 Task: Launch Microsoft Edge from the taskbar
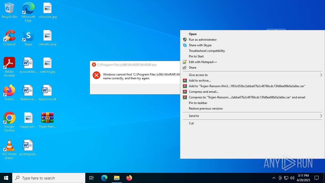pos(104,178)
